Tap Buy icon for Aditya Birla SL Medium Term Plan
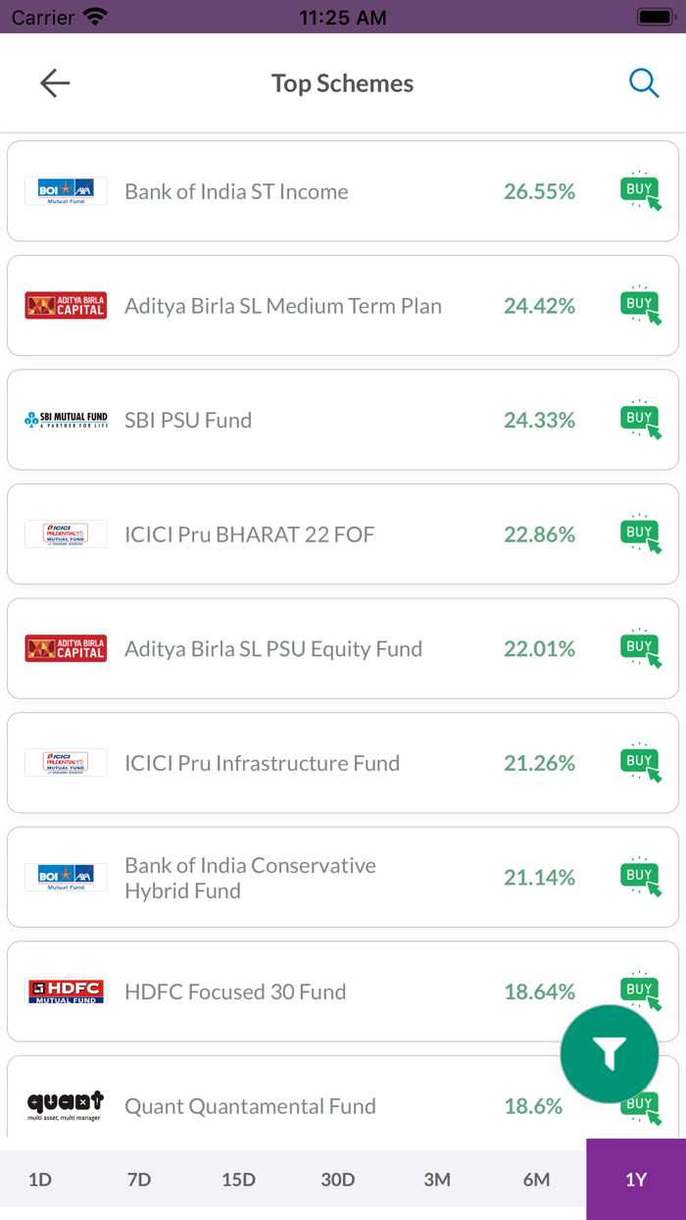Screen dimensions: 686x1220 pyautogui.click(x=640, y=306)
